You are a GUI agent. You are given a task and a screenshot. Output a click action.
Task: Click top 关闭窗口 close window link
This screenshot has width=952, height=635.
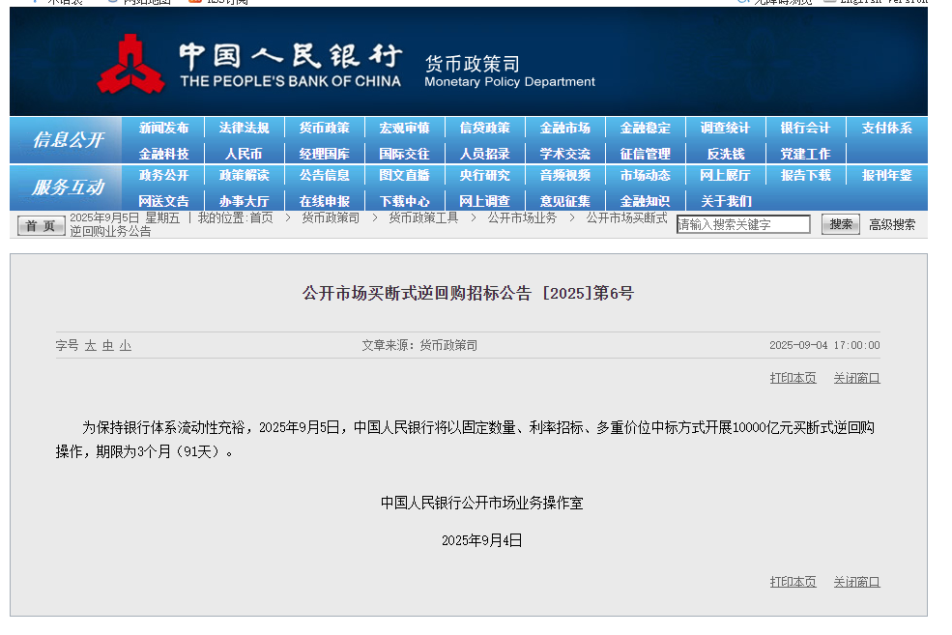856,378
